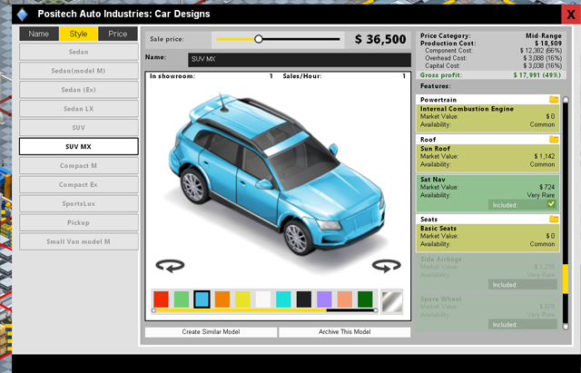Click the blue diamond logo icon
Viewport: 581px width, 373px height.
23,15
